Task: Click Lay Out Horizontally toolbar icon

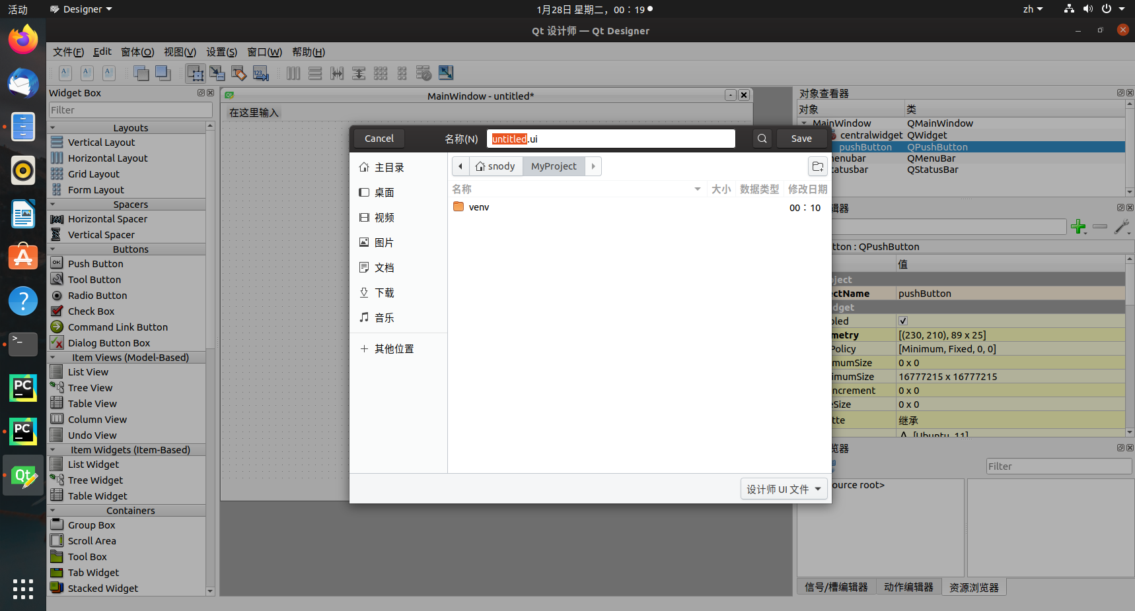Action: pyautogui.click(x=293, y=73)
